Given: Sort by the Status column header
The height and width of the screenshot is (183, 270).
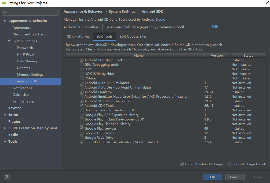Looking at the screenshot, I should pyautogui.click(x=248, y=56).
